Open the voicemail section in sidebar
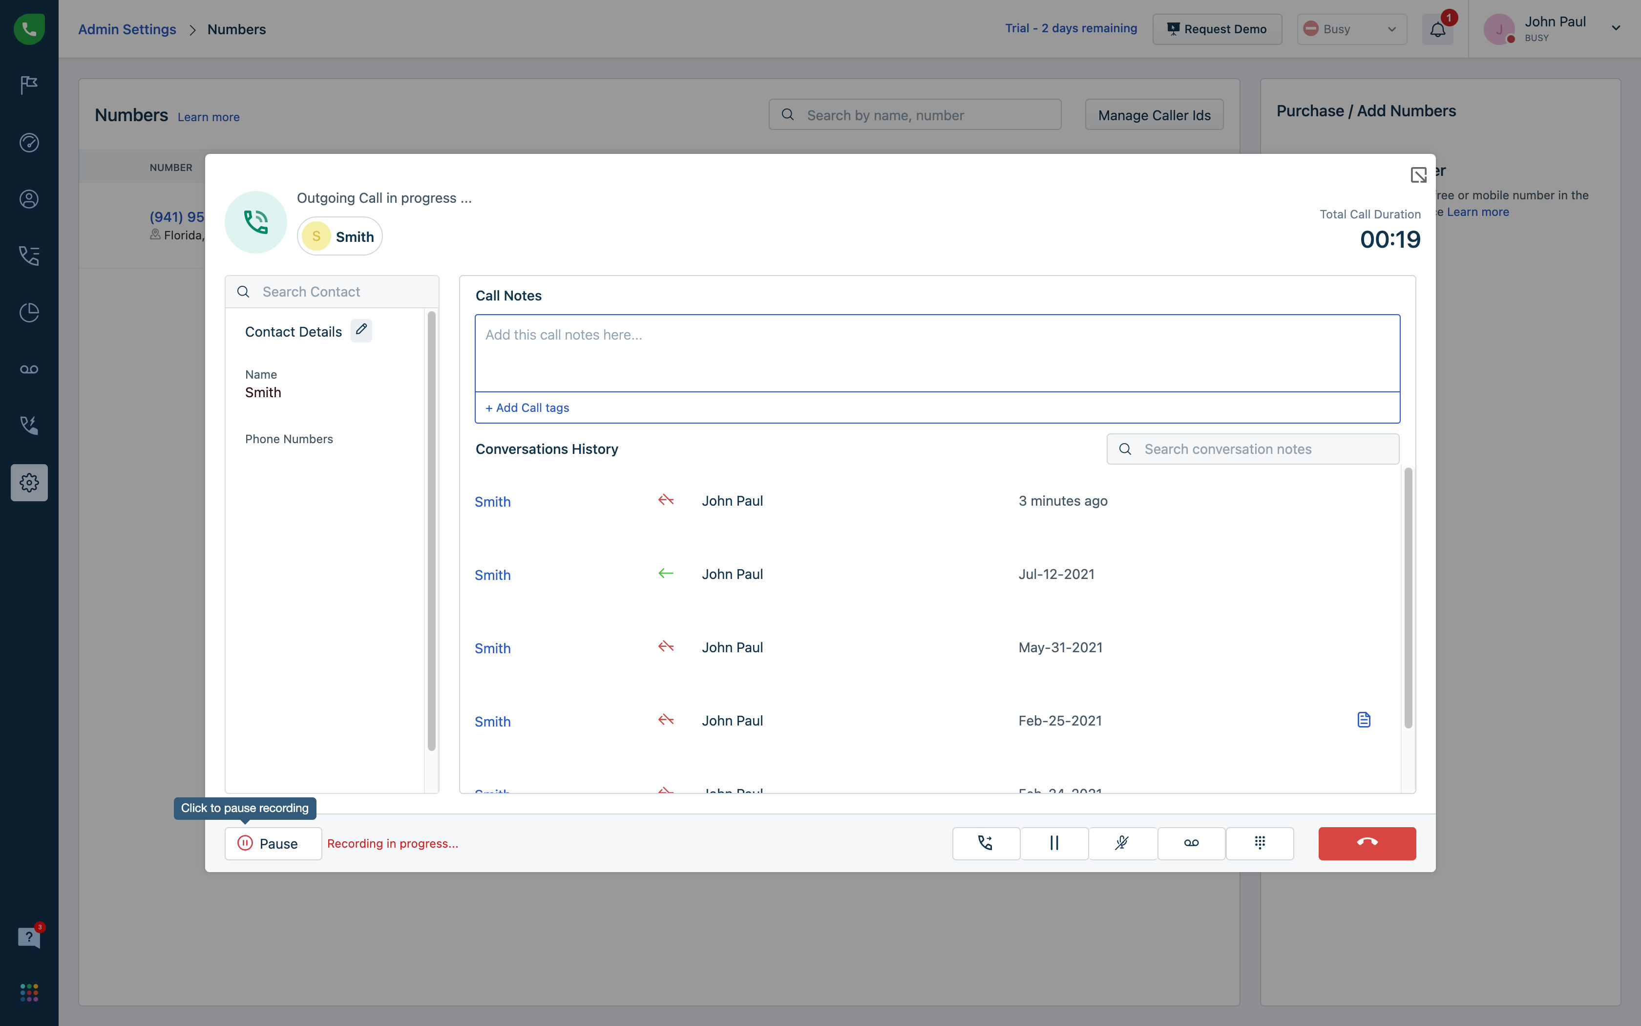The height and width of the screenshot is (1026, 1641). [29, 369]
